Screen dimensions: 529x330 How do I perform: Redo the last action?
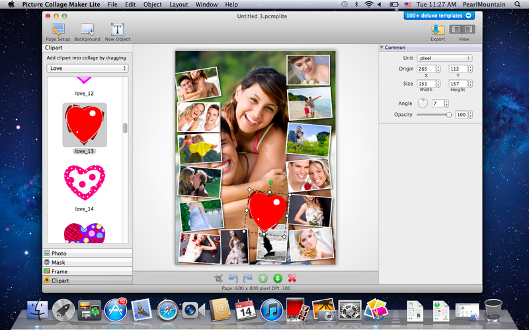[247, 278]
